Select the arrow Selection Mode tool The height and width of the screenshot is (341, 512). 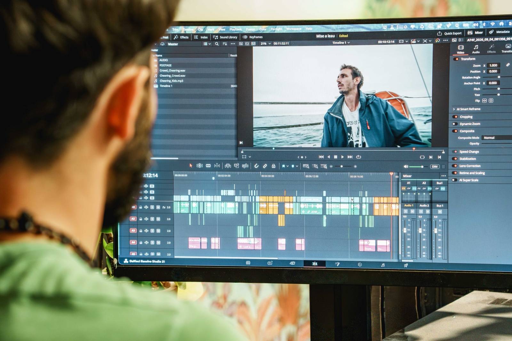tap(191, 165)
